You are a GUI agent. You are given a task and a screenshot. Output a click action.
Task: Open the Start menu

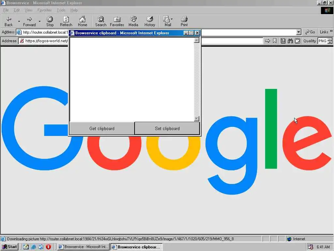(9, 247)
